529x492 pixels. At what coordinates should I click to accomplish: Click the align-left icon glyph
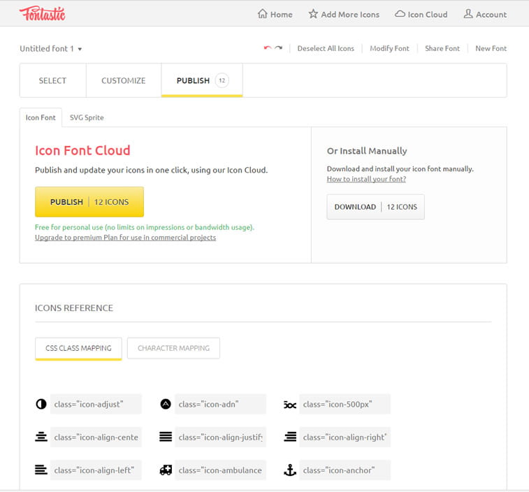41,470
